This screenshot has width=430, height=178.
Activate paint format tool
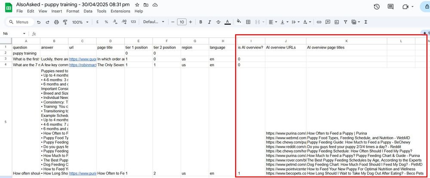65,22
